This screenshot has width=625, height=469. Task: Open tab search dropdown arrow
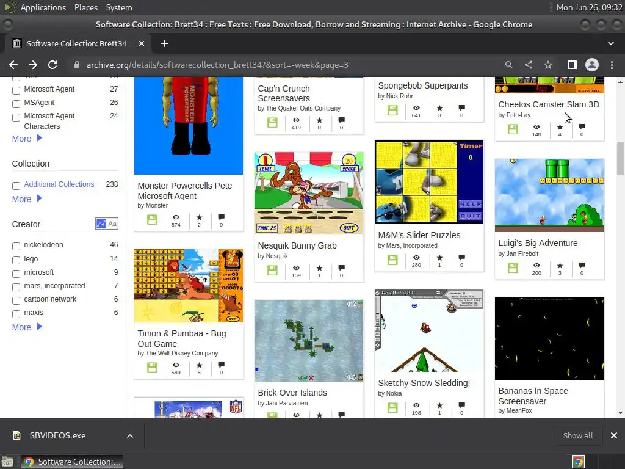coord(610,43)
